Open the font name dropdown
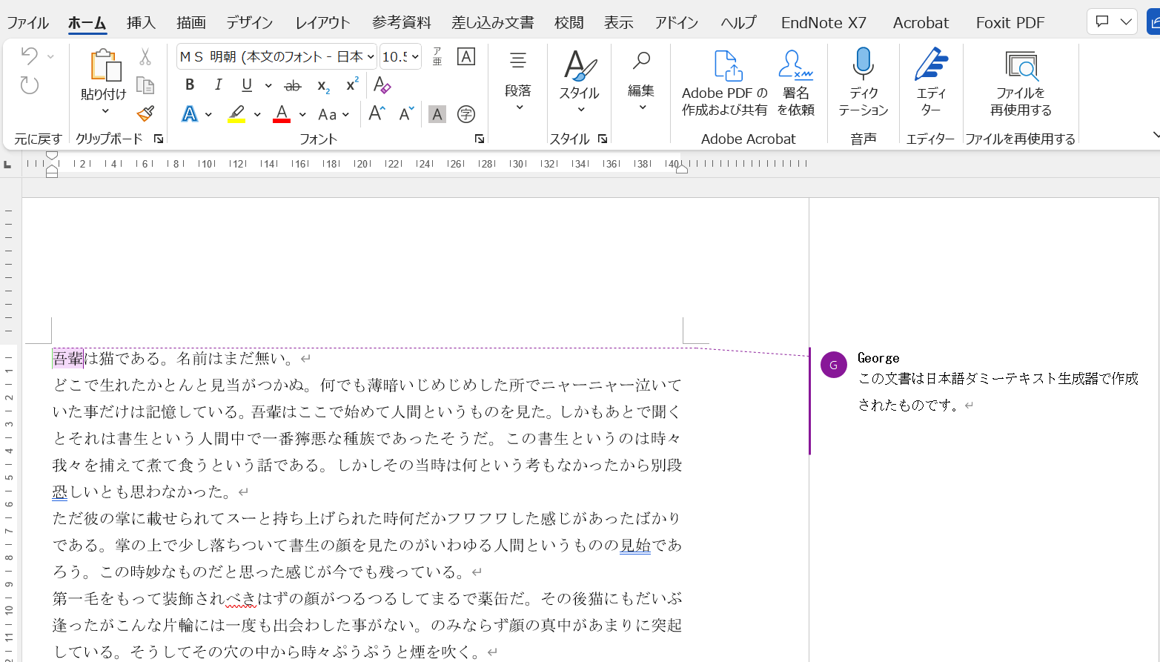This screenshot has height=662, width=1160. (x=371, y=57)
